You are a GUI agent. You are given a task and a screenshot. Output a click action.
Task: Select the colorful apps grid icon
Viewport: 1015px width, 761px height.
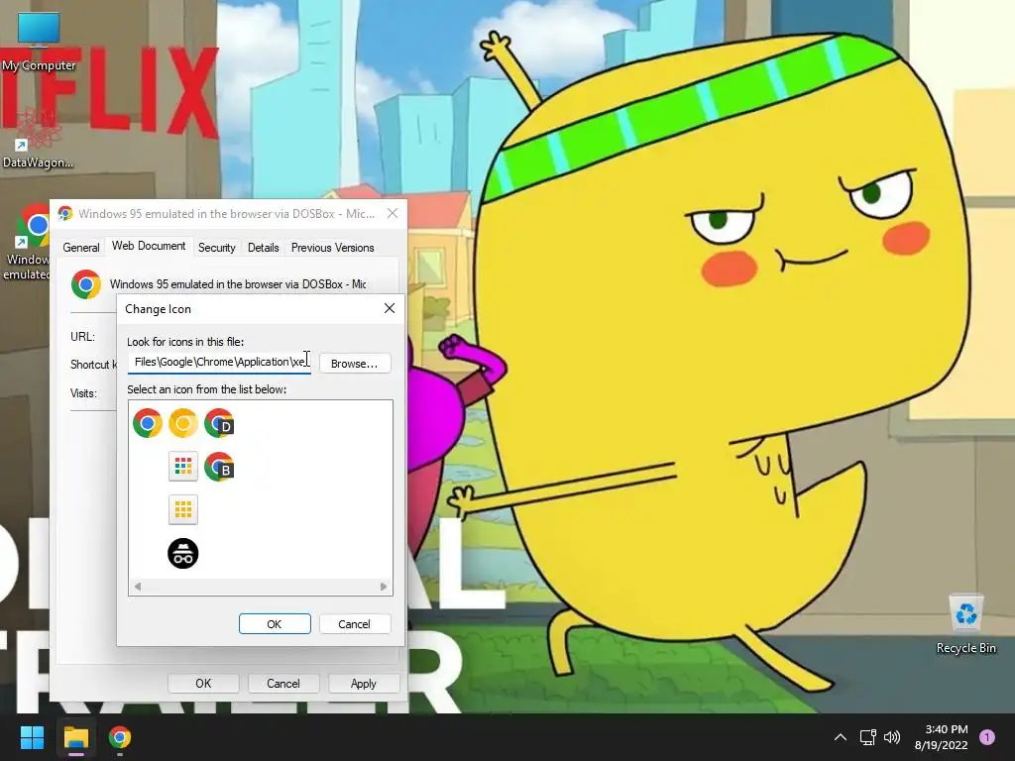pos(183,467)
